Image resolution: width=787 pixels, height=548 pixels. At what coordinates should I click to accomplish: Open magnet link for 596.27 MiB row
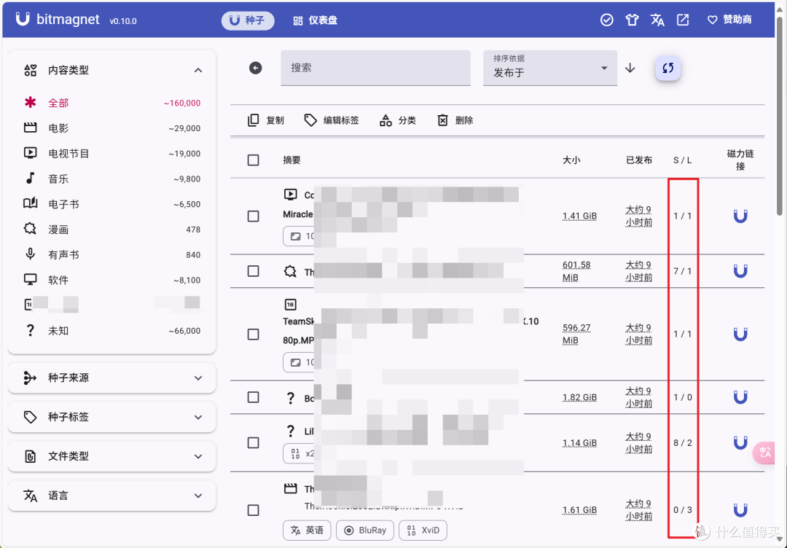click(740, 334)
